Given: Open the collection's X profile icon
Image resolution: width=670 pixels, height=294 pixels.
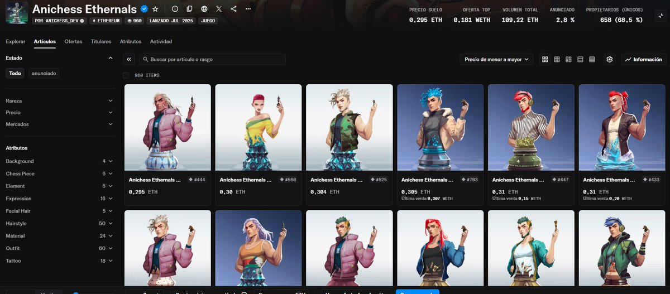Looking at the screenshot, I should tap(219, 9).
